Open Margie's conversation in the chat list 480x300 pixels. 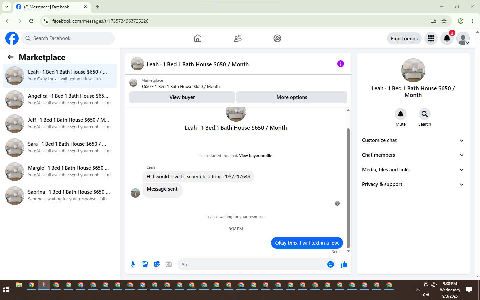(60, 172)
